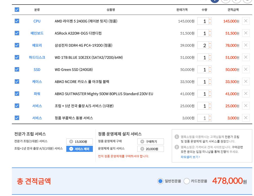The image size is (254, 196).
Task: Uncheck the 메인보드 row checkbox
Action: click(17, 33)
